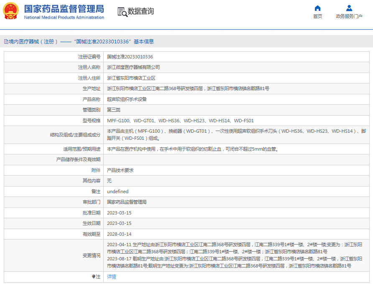Click the intended use text about 5mm的血管
373x285 pixels.
pyautogui.click(x=193, y=149)
